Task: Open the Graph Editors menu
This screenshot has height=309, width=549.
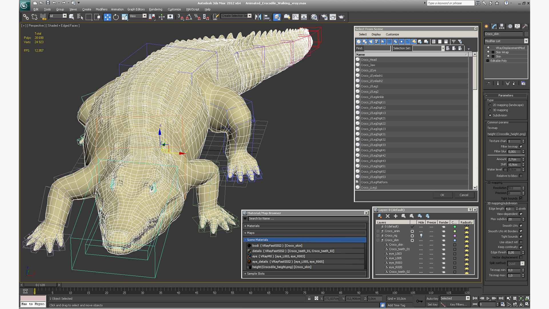Action: click(x=136, y=9)
